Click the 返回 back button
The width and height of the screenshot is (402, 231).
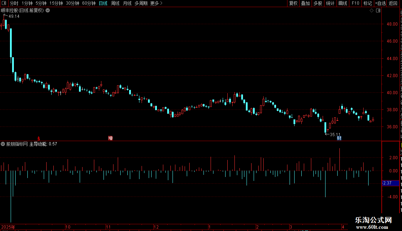tap(393, 3)
